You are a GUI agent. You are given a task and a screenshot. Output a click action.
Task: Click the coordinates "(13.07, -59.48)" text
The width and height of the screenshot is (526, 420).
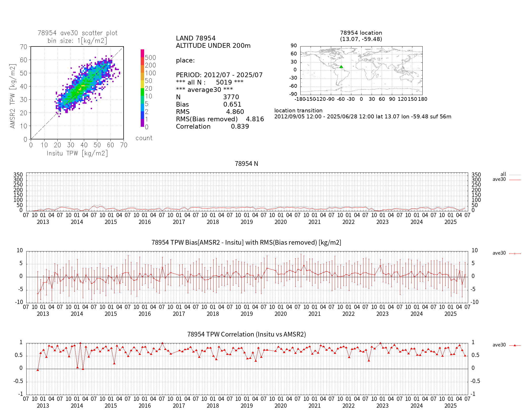[361, 39]
